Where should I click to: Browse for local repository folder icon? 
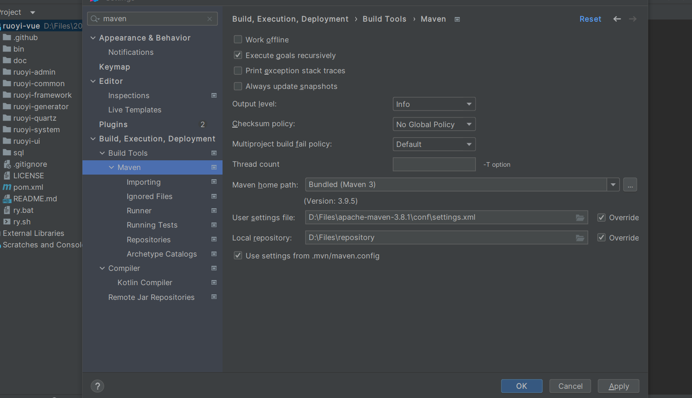(580, 238)
